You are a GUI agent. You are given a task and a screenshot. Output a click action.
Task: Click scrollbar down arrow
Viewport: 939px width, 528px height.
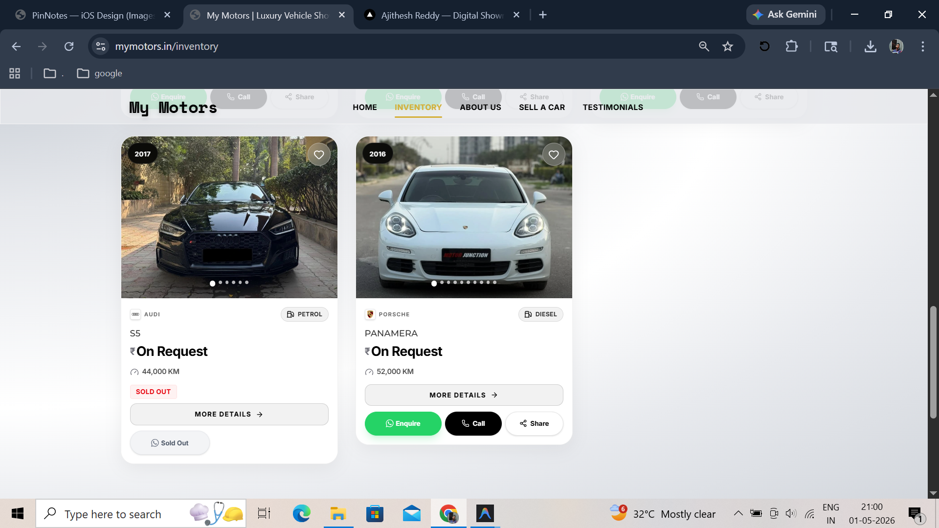pyautogui.click(x=933, y=493)
